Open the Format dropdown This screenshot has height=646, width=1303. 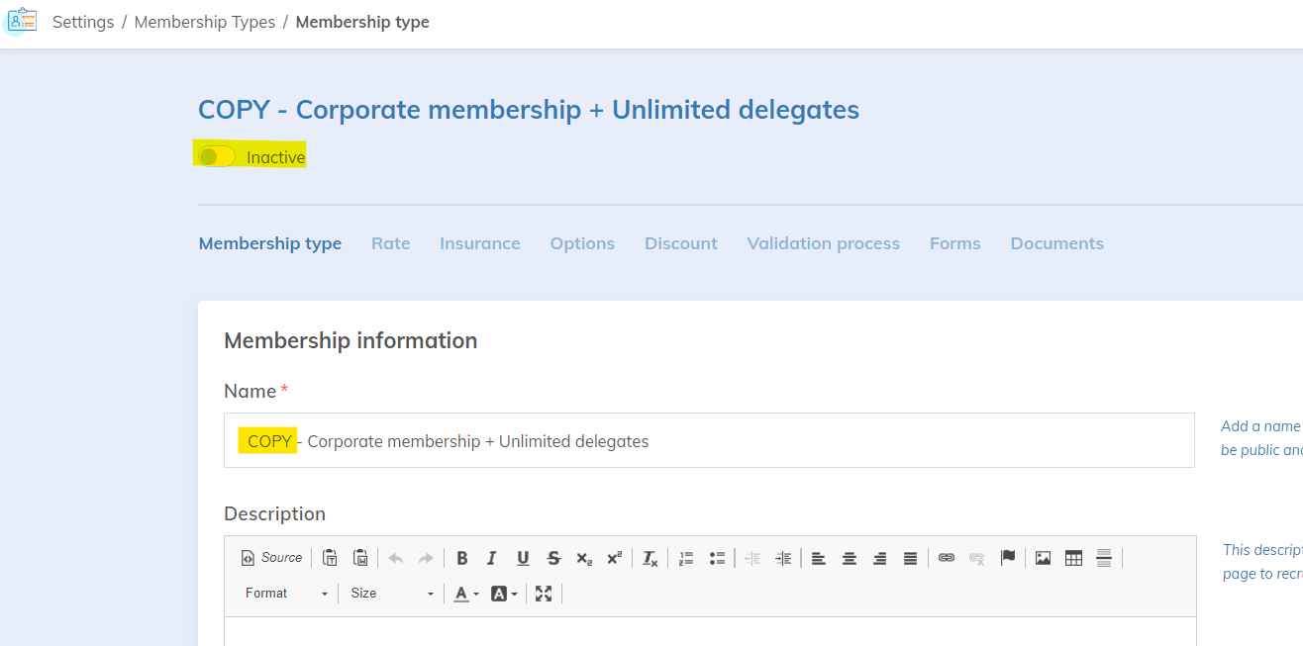pyautogui.click(x=286, y=594)
